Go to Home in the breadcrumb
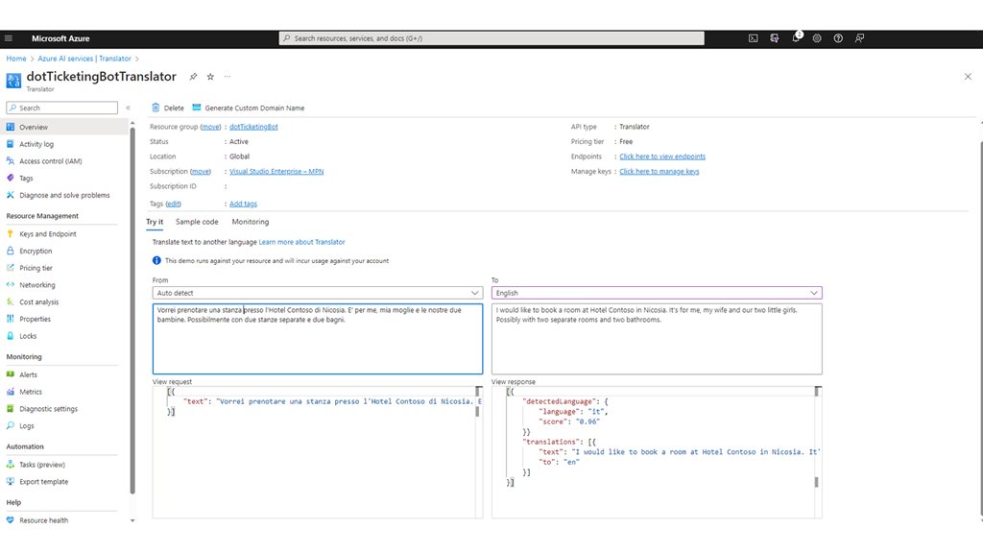This screenshot has height=553, width=983. tap(16, 59)
